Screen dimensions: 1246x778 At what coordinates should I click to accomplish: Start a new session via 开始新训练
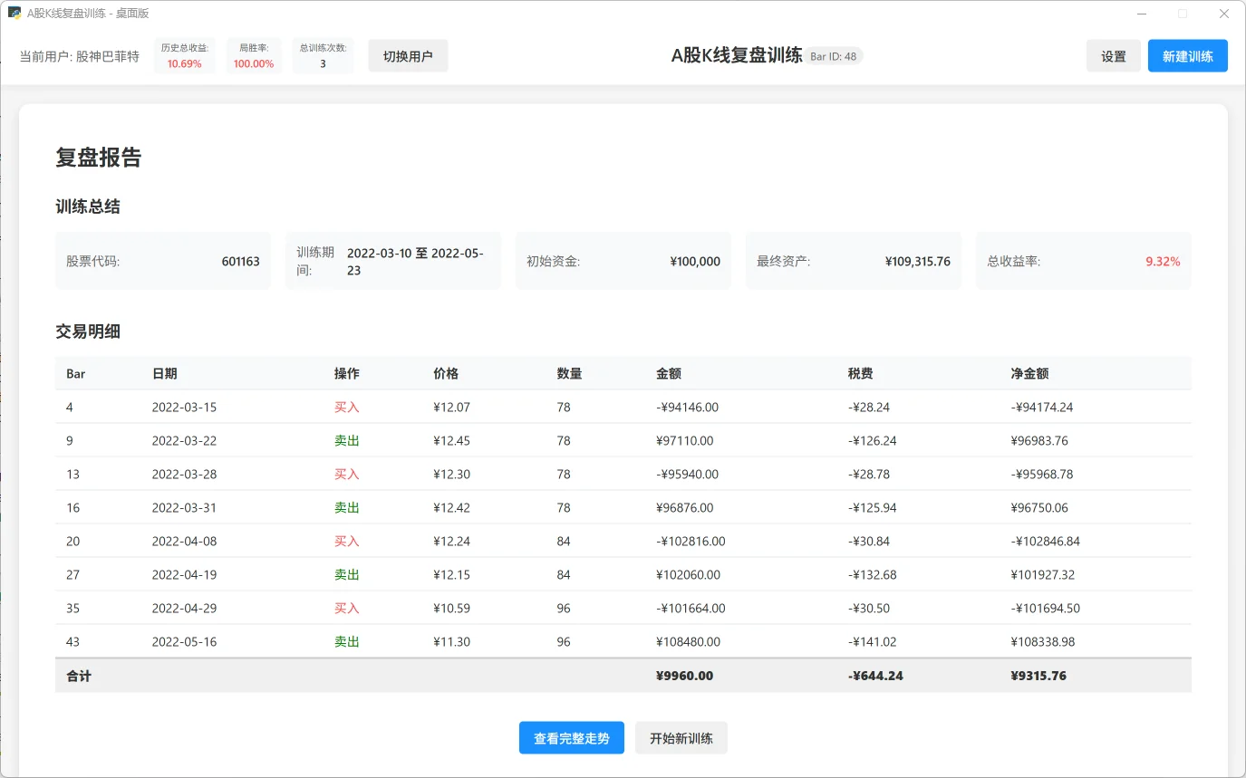(x=681, y=737)
